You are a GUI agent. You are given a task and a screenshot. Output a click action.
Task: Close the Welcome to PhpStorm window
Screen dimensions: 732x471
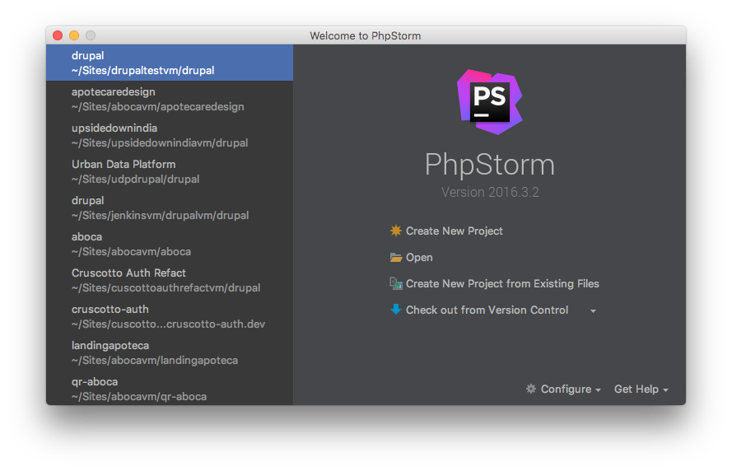pyautogui.click(x=58, y=35)
